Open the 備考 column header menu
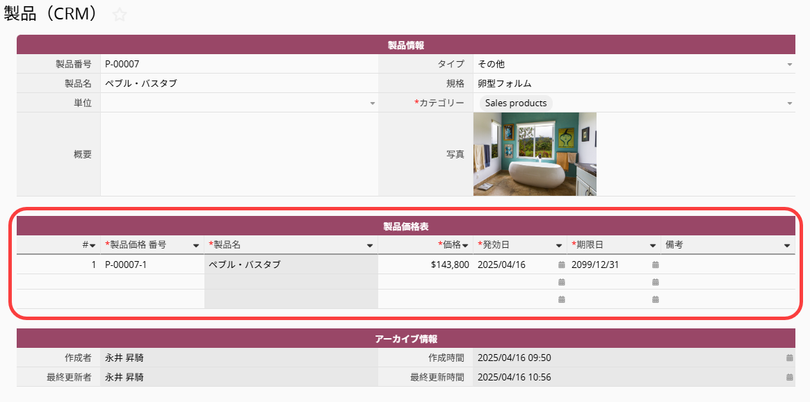The width and height of the screenshot is (810, 402). [787, 246]
